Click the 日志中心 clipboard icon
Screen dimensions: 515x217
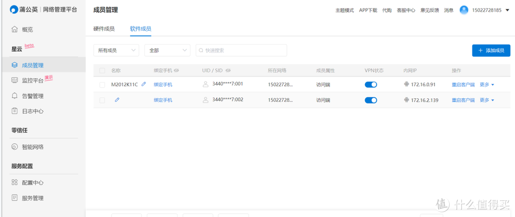14,111
